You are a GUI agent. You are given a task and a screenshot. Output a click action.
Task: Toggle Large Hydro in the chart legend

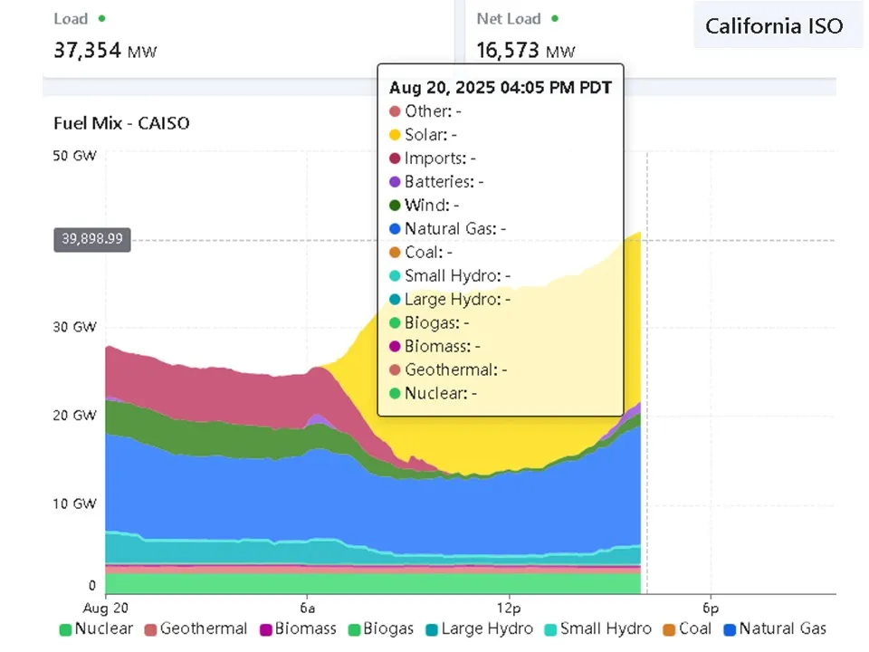pos(480,628)
